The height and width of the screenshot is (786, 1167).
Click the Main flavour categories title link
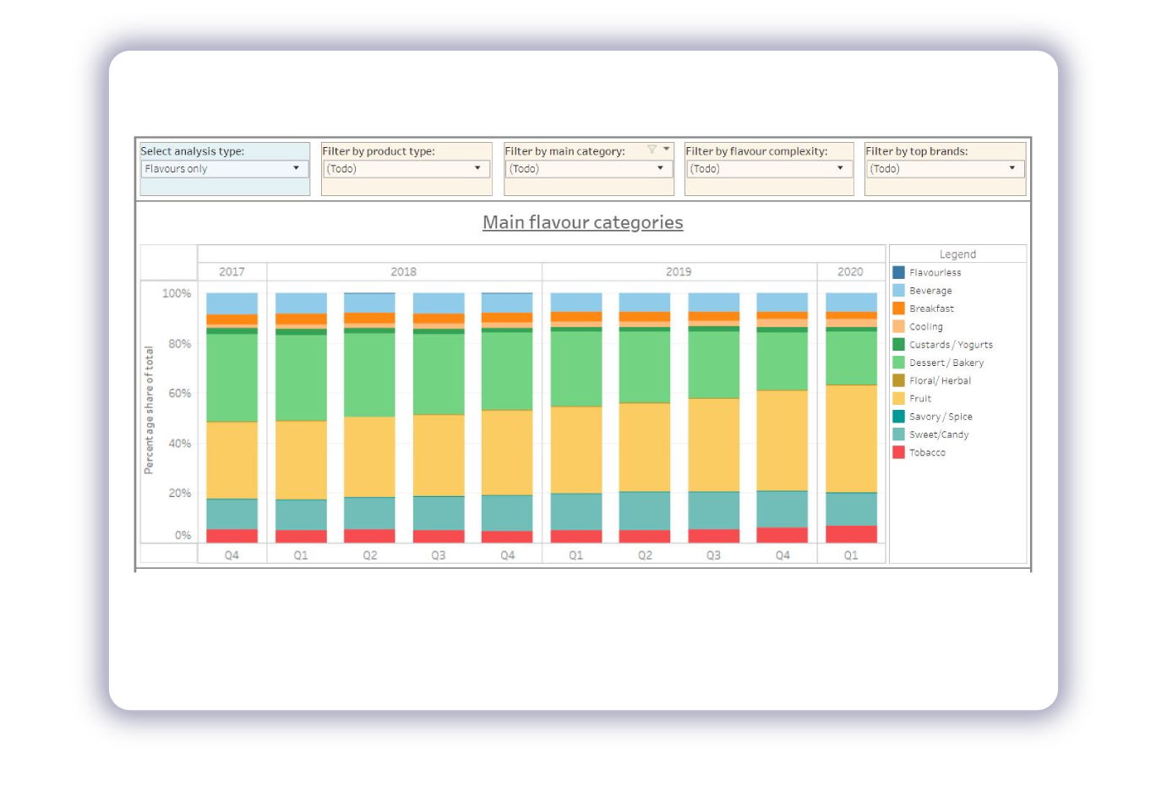(582, 222)
